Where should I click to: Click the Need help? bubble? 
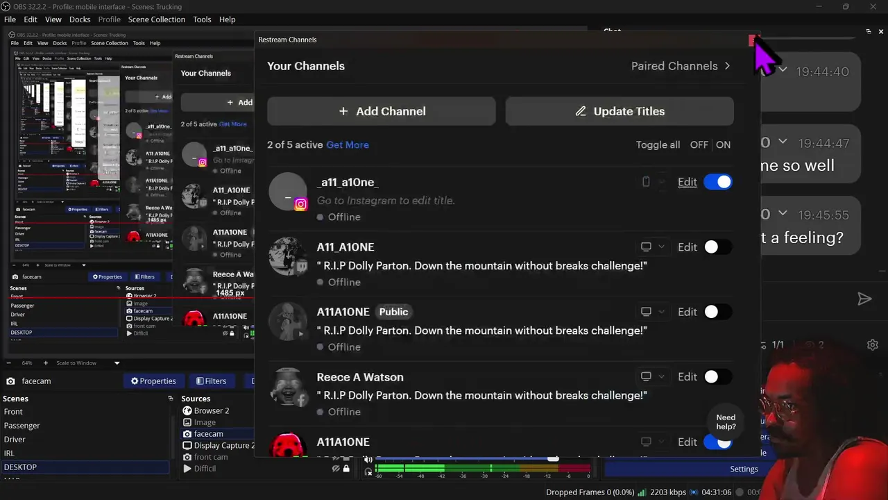[x=726, y=422]
